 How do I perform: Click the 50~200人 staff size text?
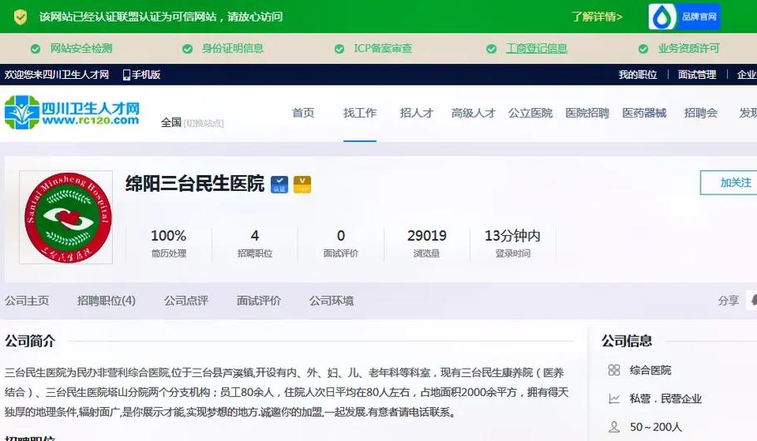(656, 428)
